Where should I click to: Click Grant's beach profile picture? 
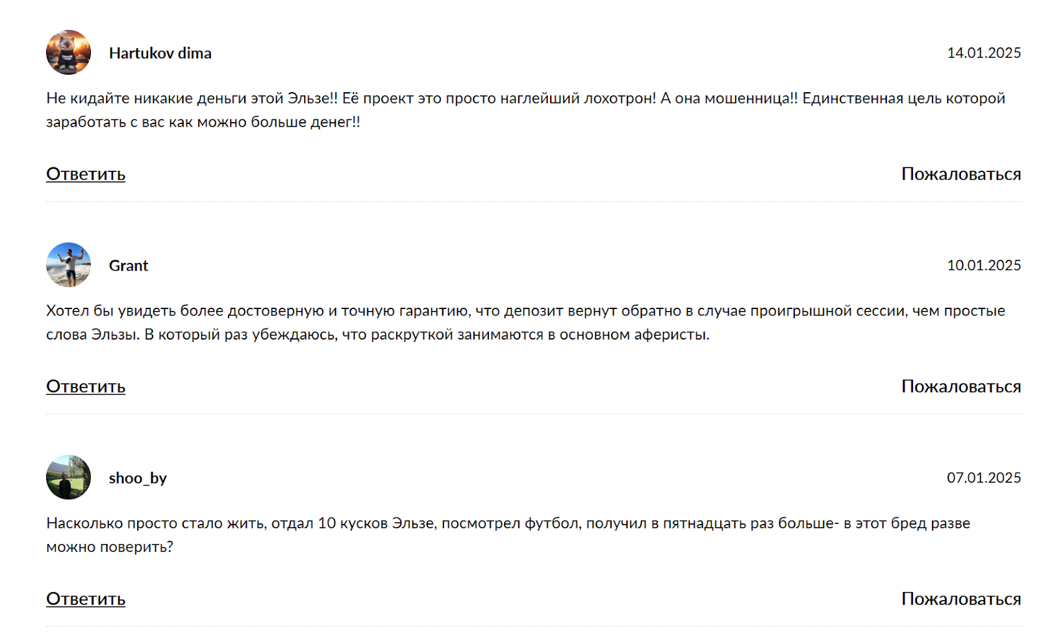(x=68, y=265)
